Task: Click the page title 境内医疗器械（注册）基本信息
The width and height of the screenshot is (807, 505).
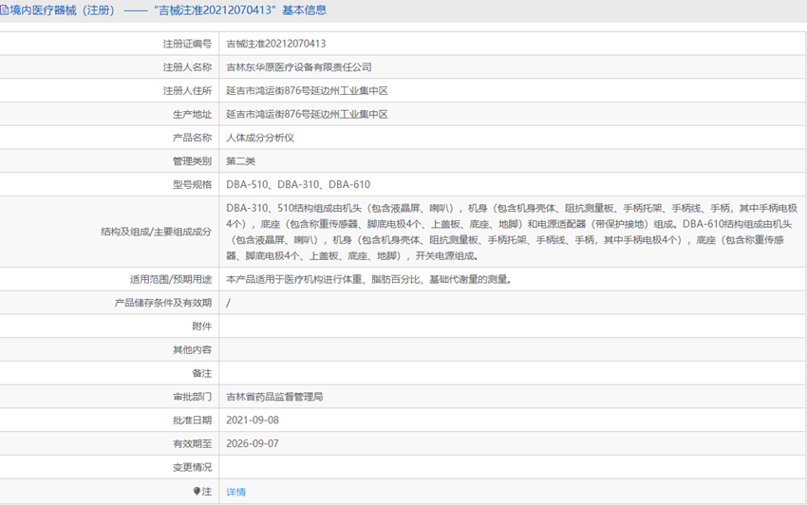Action: pos(167,10)
